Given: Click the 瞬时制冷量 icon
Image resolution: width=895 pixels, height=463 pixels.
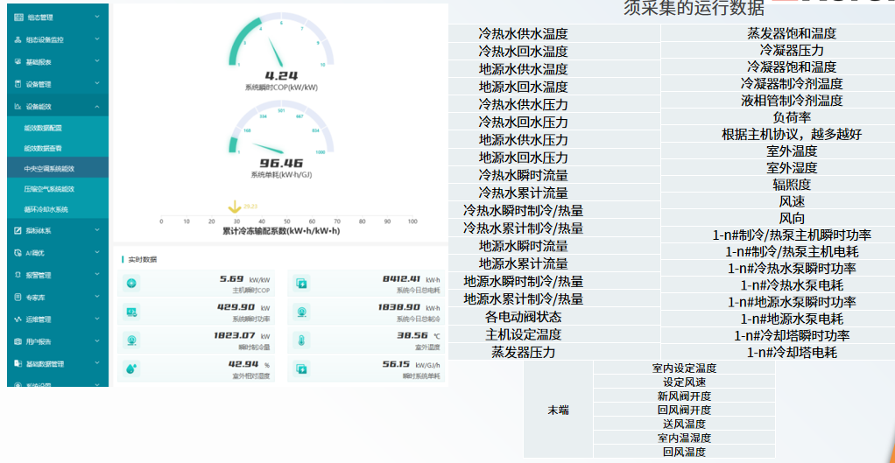Looking at the screenshot, I should (x=131, y=340).
